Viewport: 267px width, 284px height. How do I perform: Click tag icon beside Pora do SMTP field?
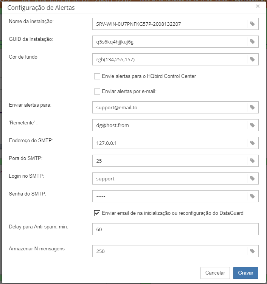tap(252, 161)
